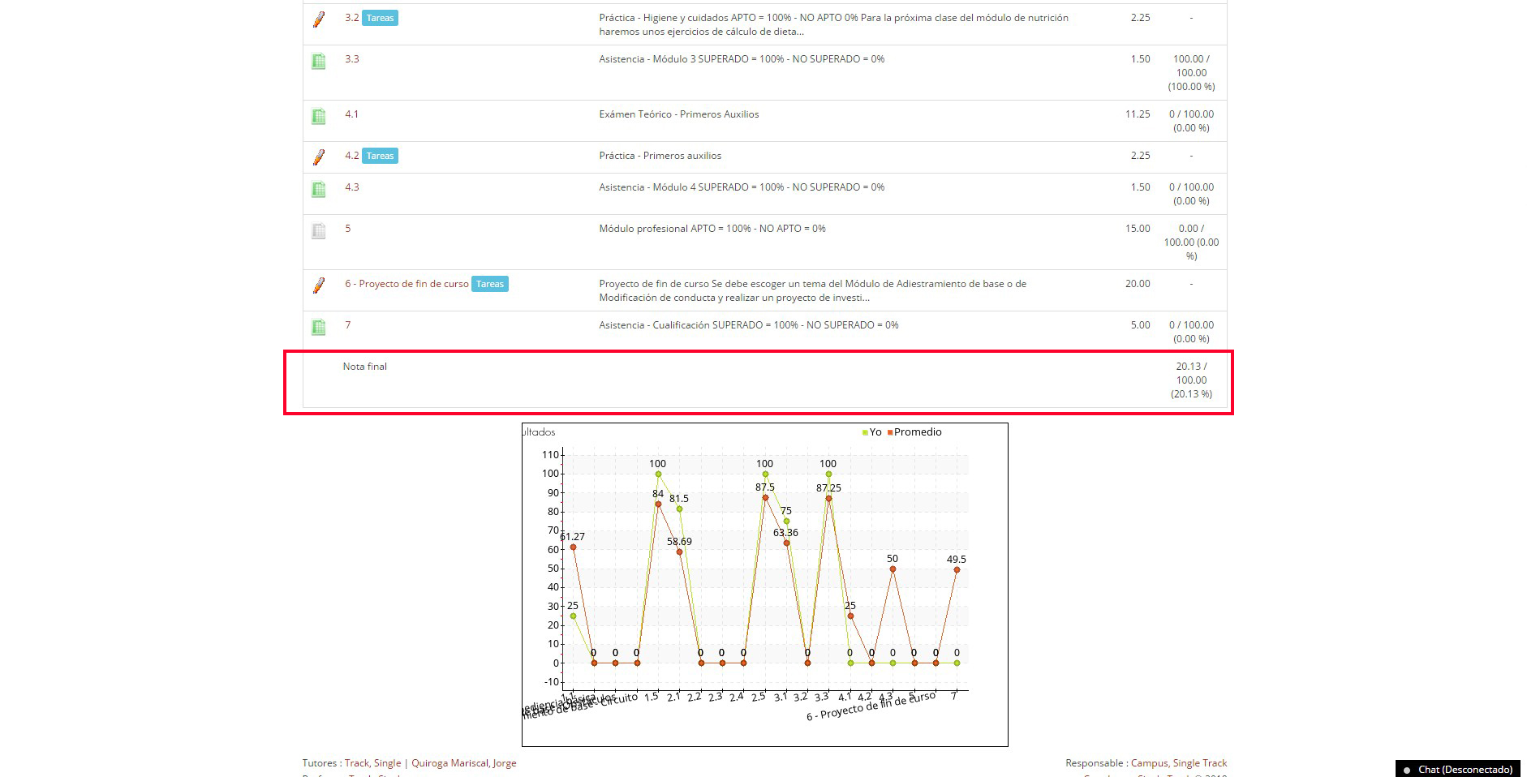Viewport: 1527px width, 777px height.
Task: Click the green 'Yo' legend swatch
Action: tap(865, 432)
